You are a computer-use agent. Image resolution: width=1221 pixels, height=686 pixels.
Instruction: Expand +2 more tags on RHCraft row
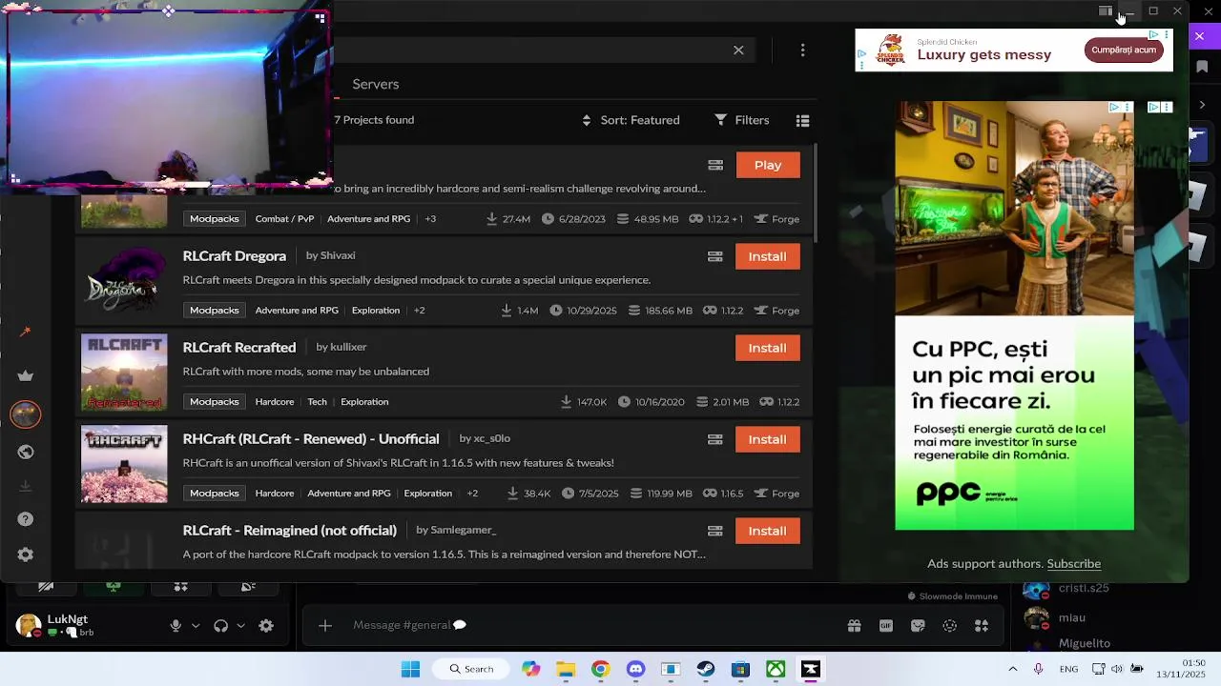472,493
